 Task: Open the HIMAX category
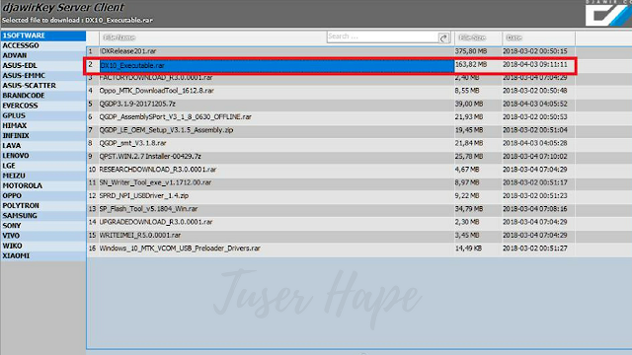point(43,125)
